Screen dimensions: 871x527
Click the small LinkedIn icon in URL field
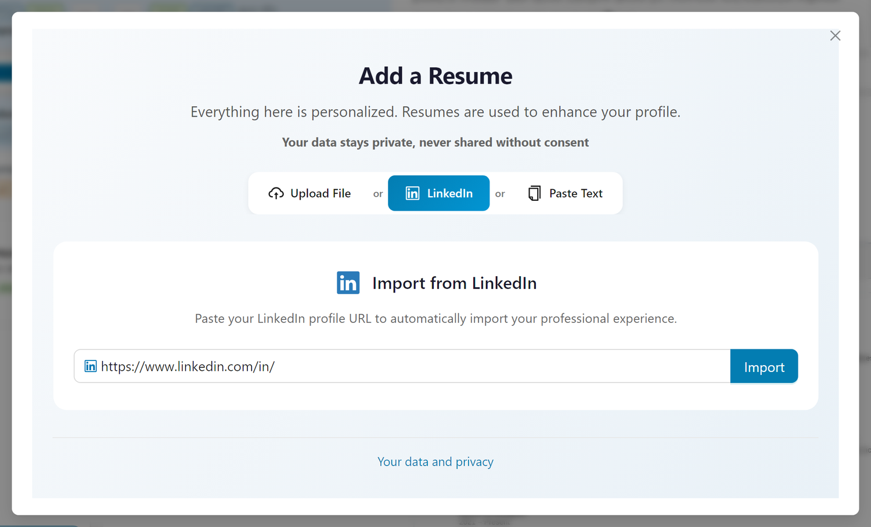(x=91, y=366)
